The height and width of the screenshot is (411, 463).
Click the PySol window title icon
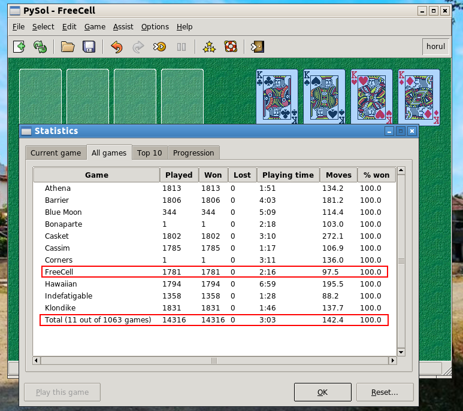(x=15, y=11)
